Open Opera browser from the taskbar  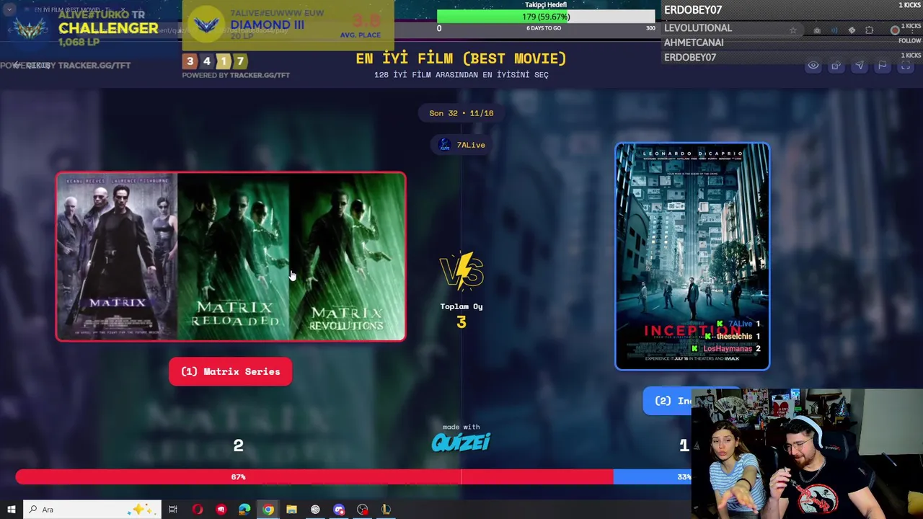[197, 510]
